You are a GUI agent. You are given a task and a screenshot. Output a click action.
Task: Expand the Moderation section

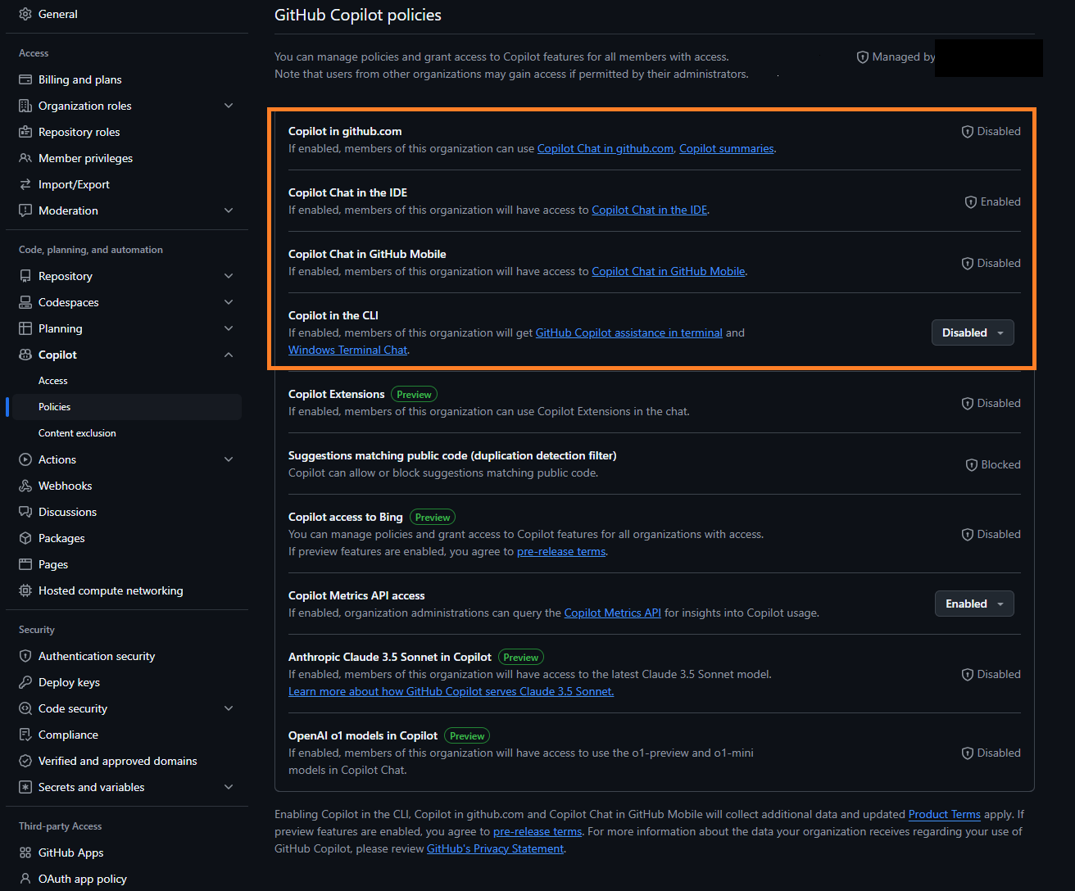pos(229,210)
